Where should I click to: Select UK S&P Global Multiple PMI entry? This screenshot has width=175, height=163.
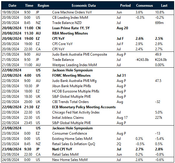point(71,96)
